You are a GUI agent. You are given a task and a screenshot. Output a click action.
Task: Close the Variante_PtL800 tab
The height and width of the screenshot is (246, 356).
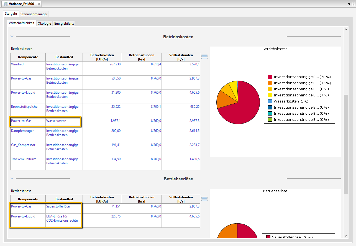tap(39, 4)
